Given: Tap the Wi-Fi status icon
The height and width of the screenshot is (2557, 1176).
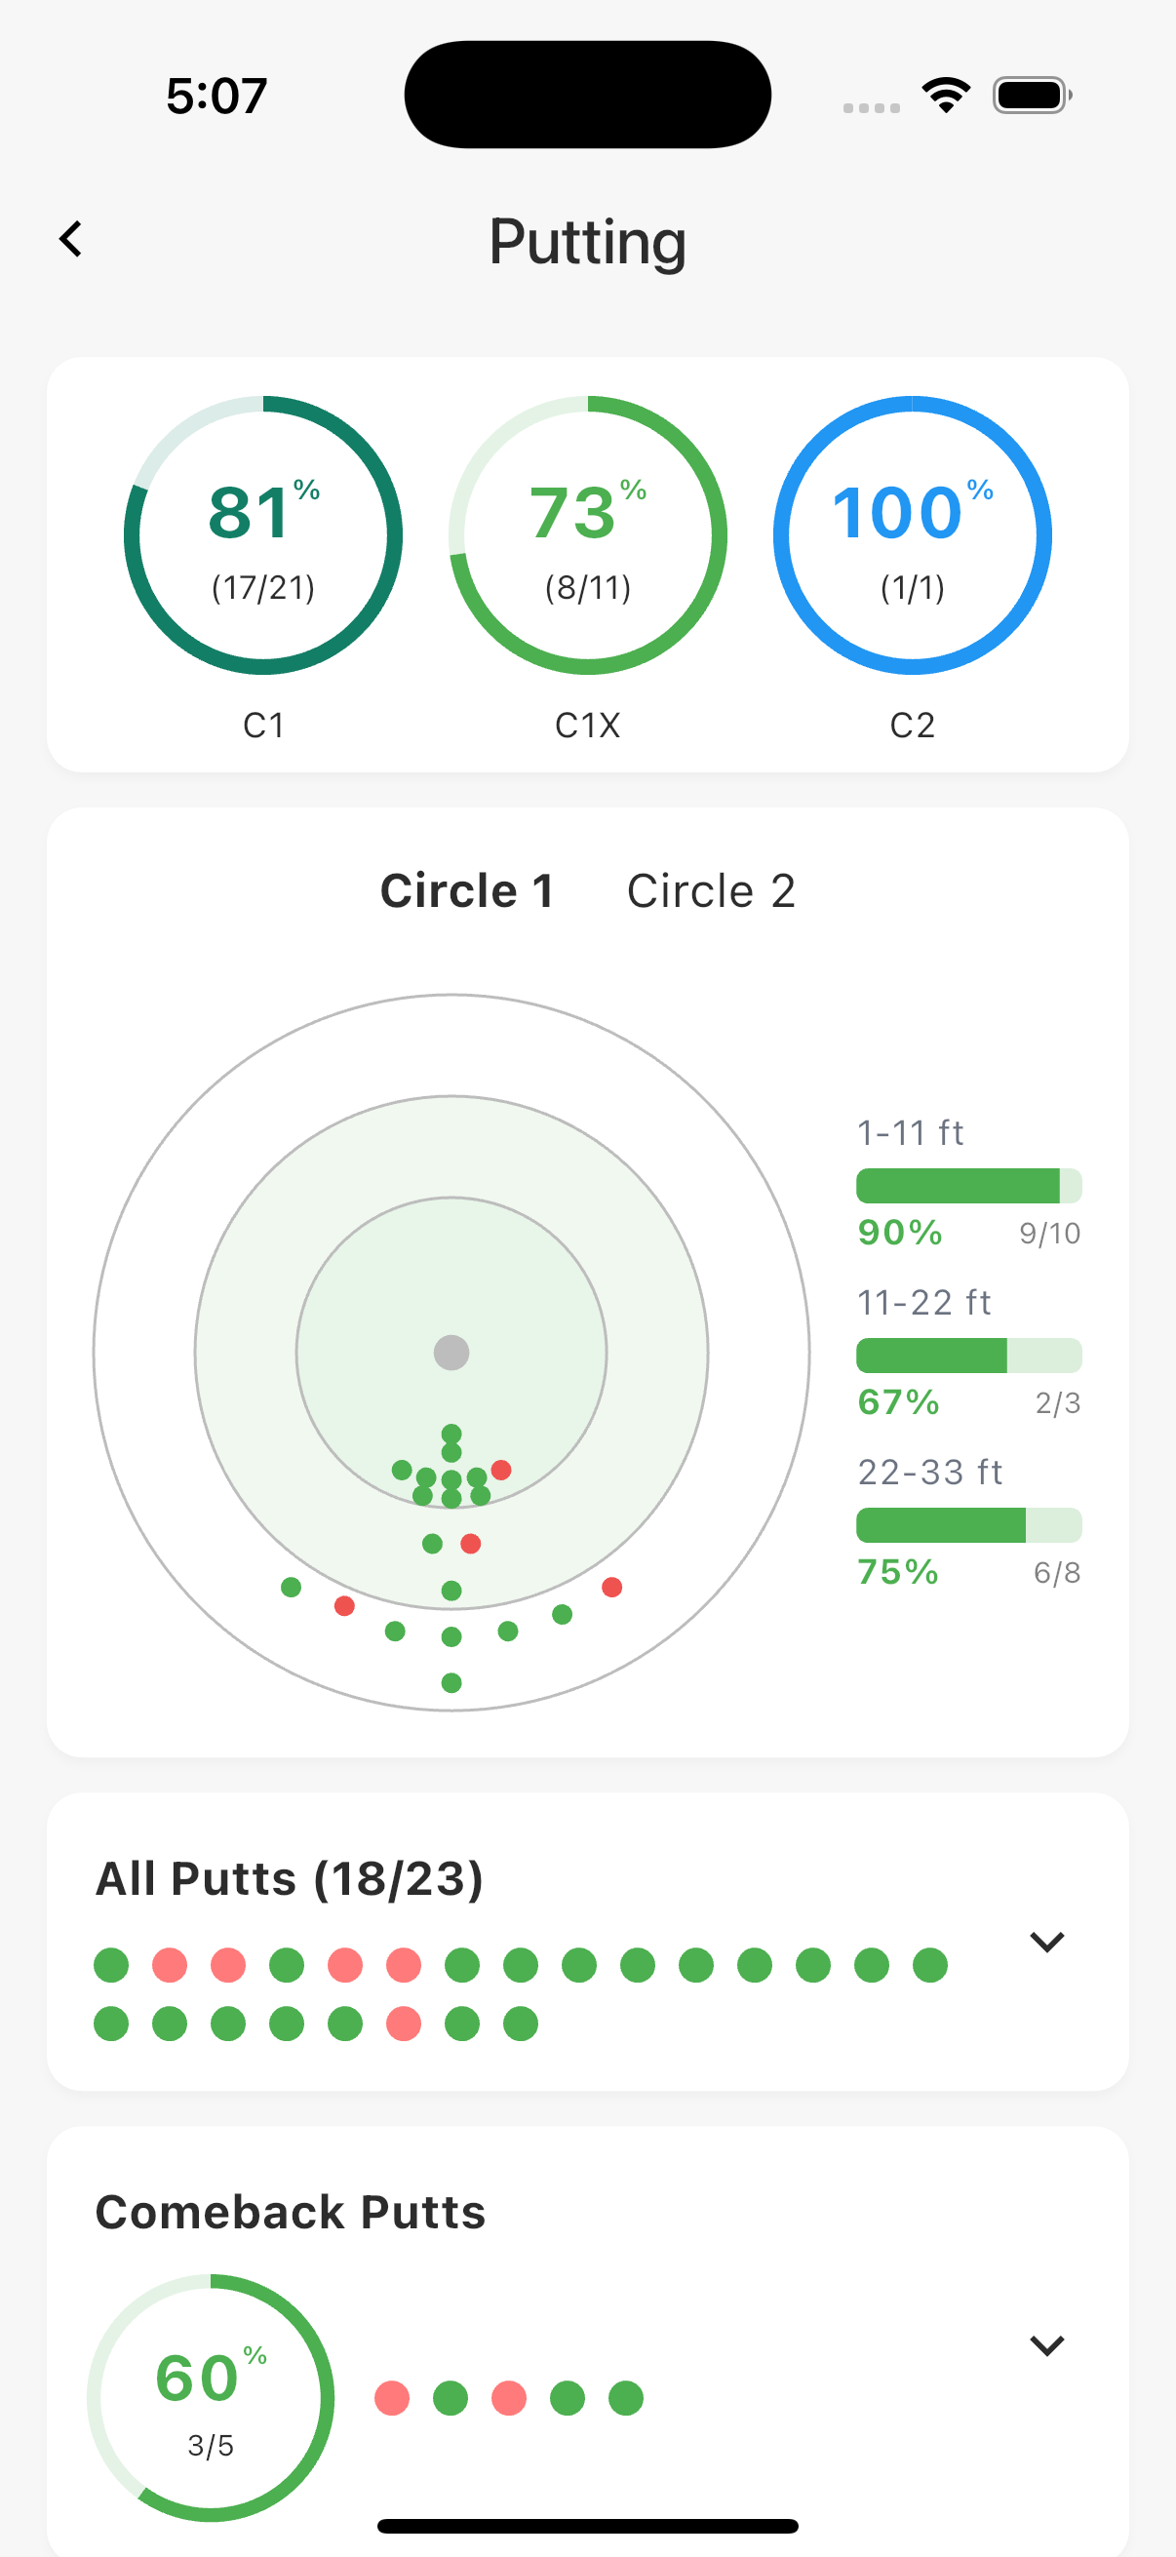Looking at the screenshot, I should [x=946, y=96].
